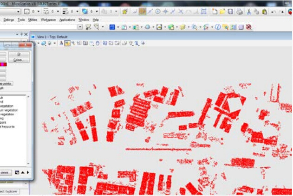Open the Utilities menu
This screenshot has width=293, height=196.
click(33, 20)
